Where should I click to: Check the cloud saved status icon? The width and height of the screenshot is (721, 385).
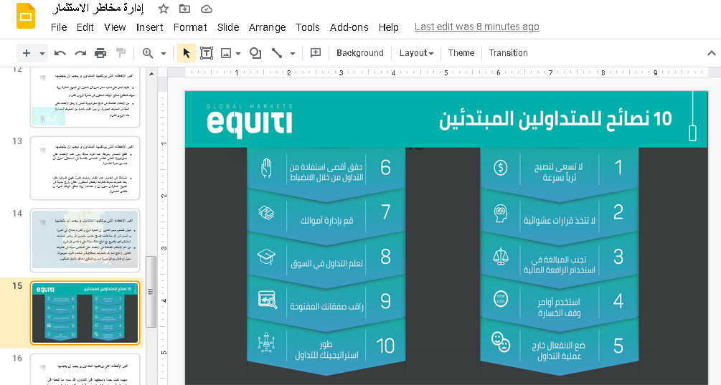(207, 9)
